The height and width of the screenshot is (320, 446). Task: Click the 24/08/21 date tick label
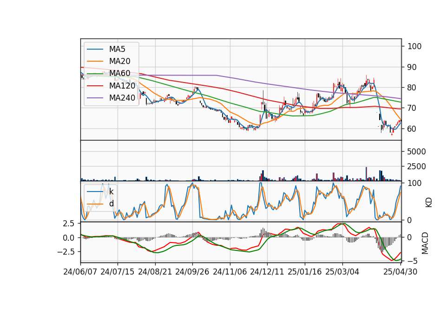click(x=155, y=272)
